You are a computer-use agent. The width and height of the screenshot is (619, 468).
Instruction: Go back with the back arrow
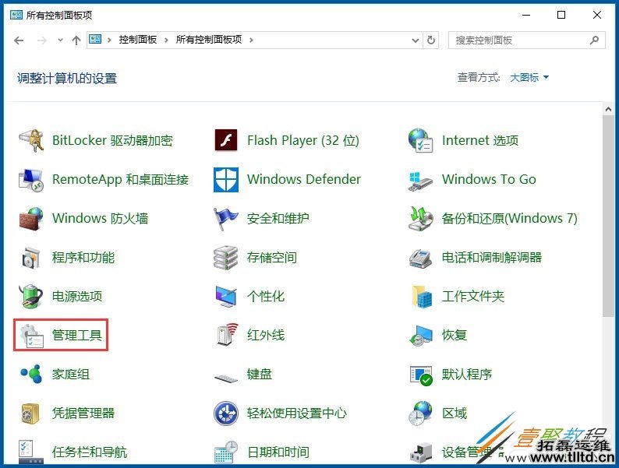19,40
